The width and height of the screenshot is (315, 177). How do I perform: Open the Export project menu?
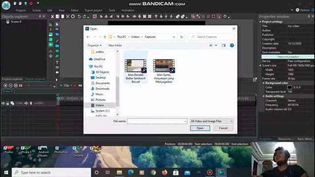(94, 10)
